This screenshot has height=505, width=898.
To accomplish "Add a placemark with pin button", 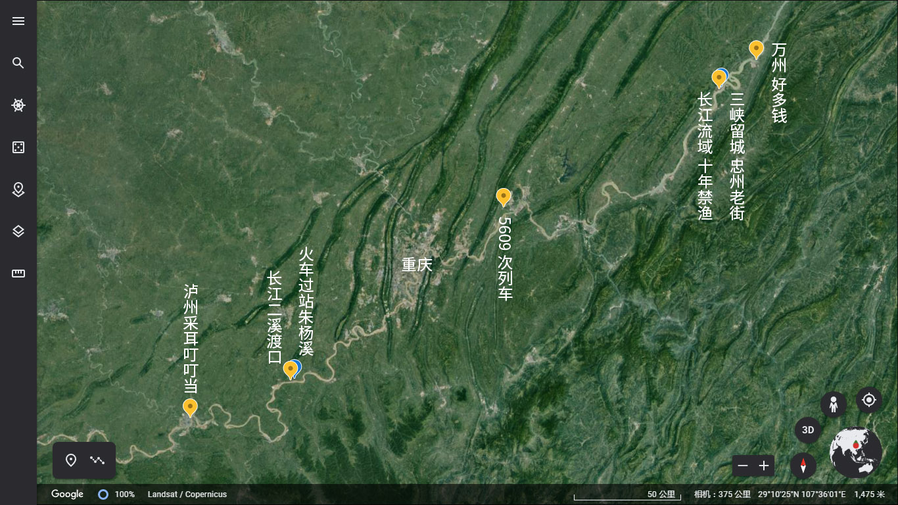I will (71, 460).
